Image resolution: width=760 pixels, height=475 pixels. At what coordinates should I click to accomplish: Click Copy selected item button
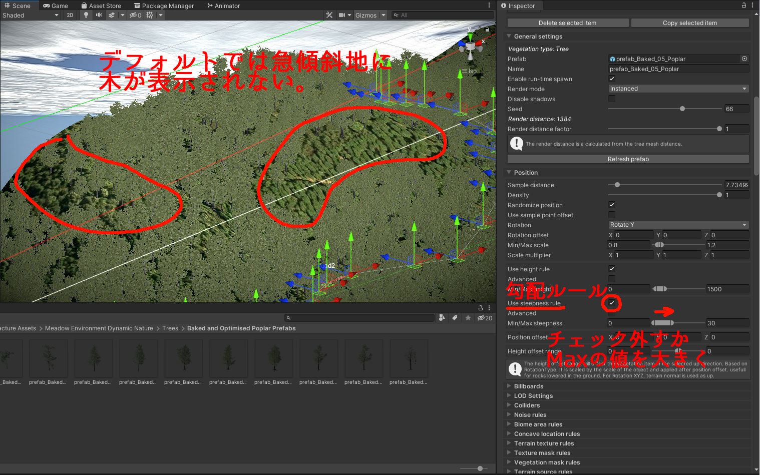click(x=689, y=23)
